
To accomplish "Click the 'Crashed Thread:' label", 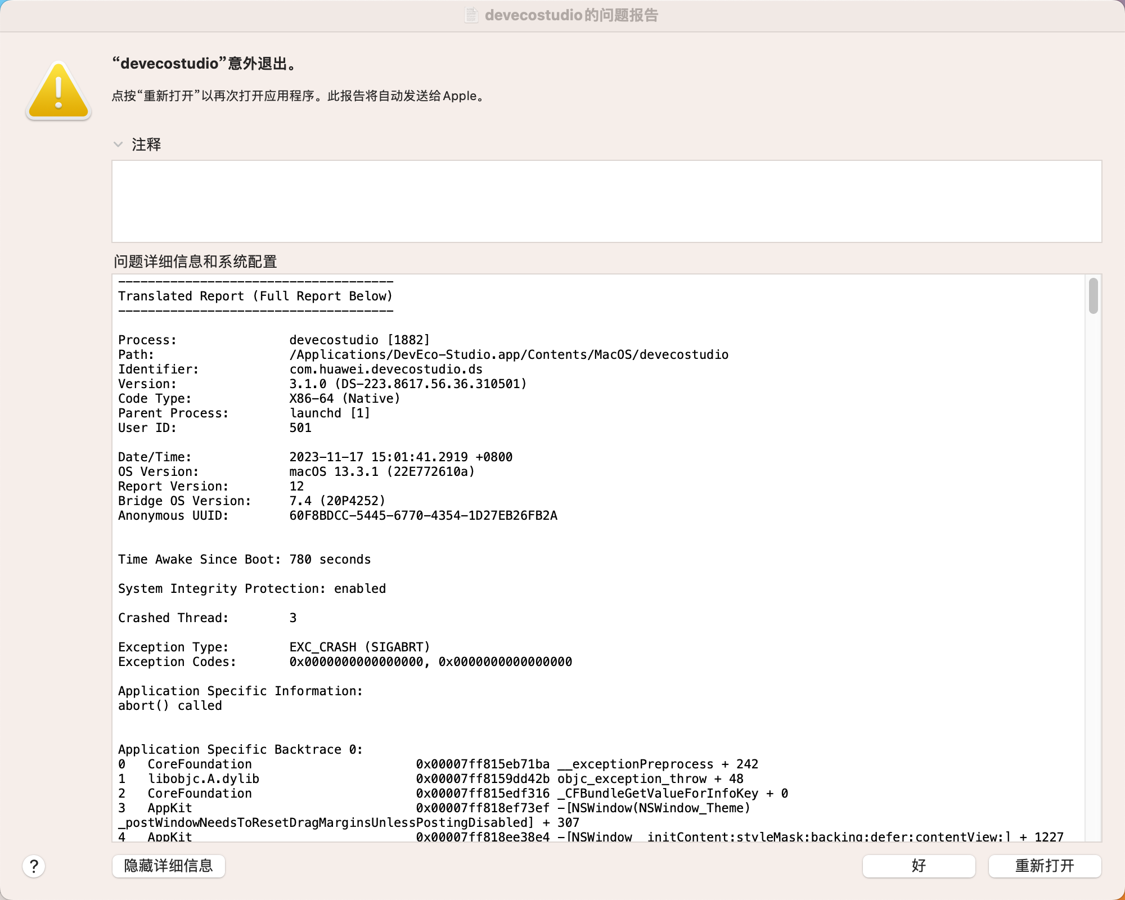I will click(x=173, y=618).
